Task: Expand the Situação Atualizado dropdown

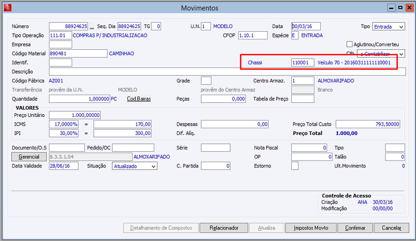Action: tap(135, 166)
